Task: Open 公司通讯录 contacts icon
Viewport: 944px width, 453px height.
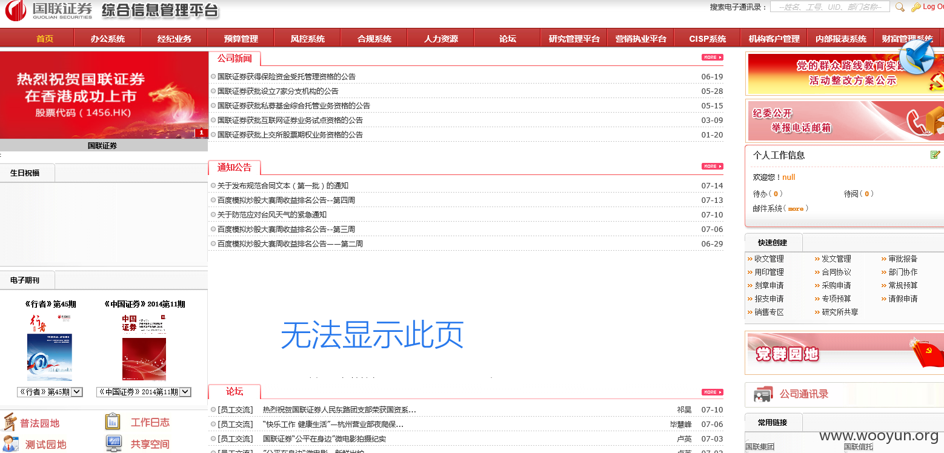Action: (x=763, y=395)
